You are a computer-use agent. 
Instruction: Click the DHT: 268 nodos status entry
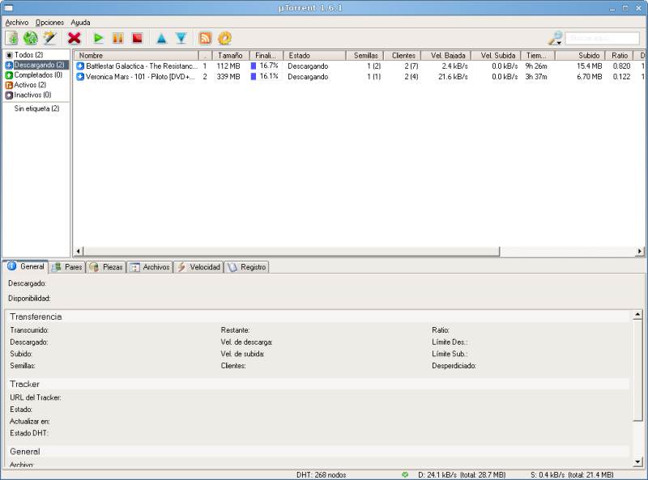[x=321, y=474]
